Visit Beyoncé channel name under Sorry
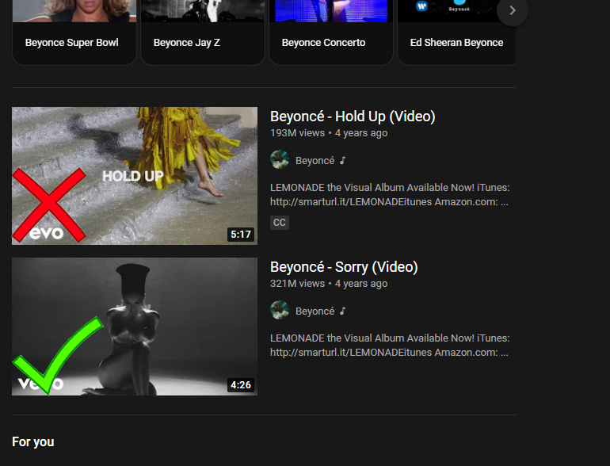 315,311
